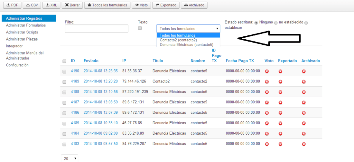Toggle Visto status icon for record 4183
This screenshot has width=354, height=162.
coord(267,144)
